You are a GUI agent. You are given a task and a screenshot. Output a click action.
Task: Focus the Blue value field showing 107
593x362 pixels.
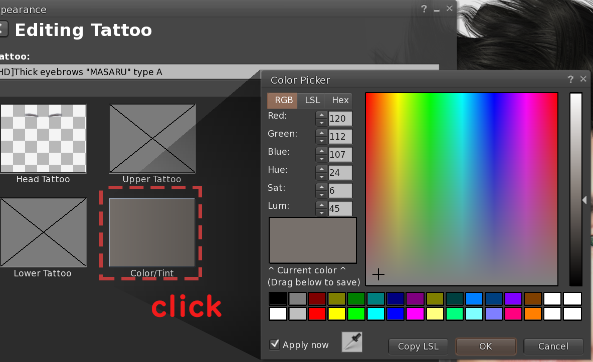(340, 155)
